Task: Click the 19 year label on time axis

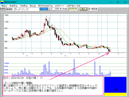Action: coord(65,56)
